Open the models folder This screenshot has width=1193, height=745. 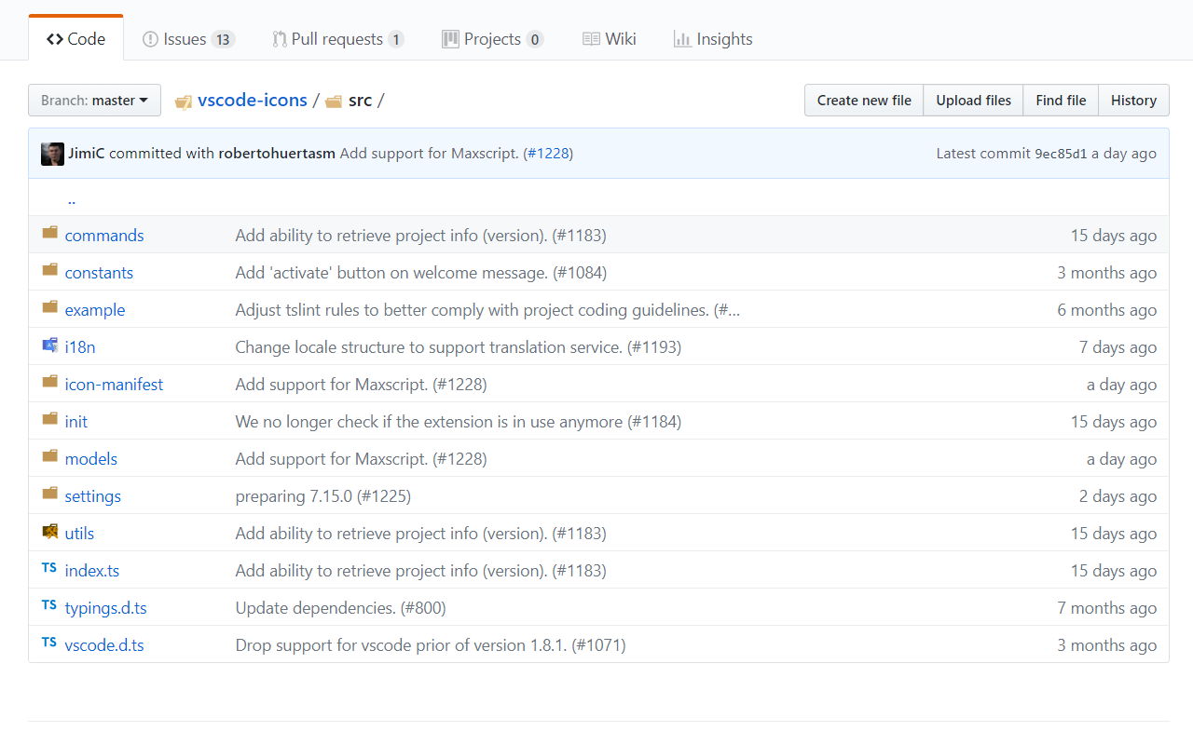(x=91, y=459)
